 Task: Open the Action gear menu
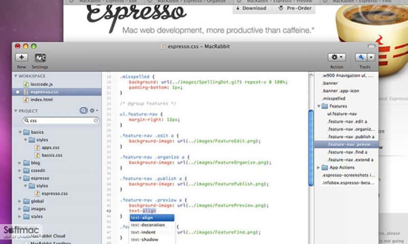click(x=337, y=57)
